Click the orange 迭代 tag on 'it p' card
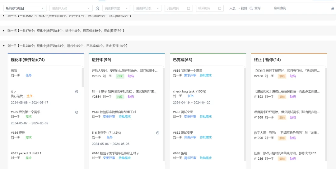Screen dimensions: 336x169 30,96
